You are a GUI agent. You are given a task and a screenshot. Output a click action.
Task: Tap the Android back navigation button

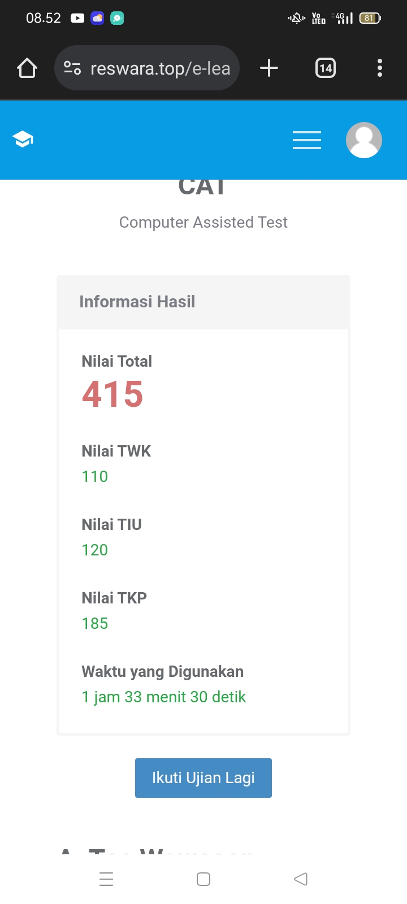point(301,879)
